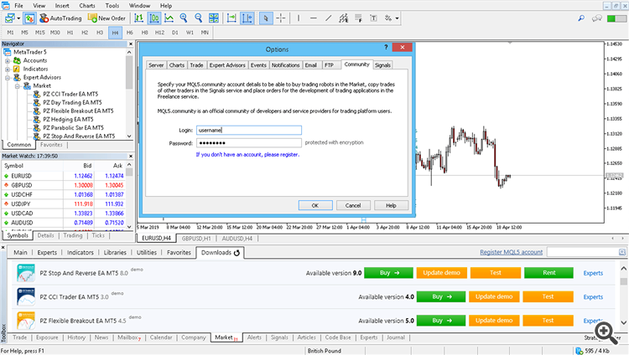Image resolution: width=629 pixels, height=355 pixels.
Task: Toggle auto scroll chart icon
Action: pos(231,18)
